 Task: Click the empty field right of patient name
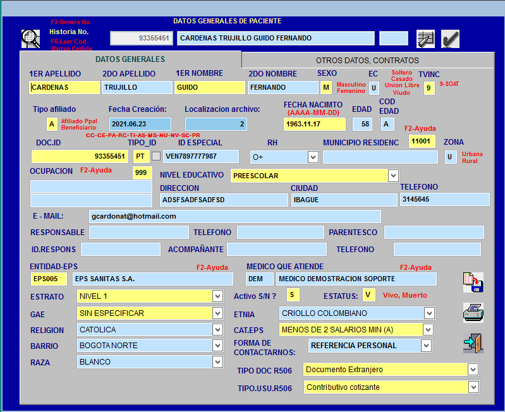click(394, 38)
